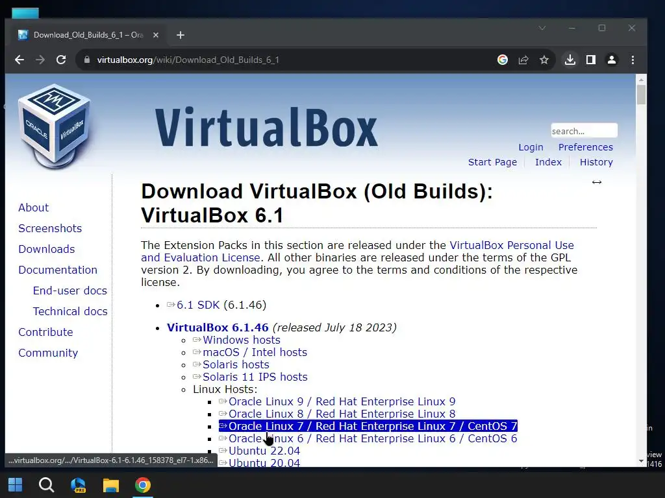Click the vertical scrollbar thumb
The width and height of the screenshot is (665, 498).
coord(641,95)
